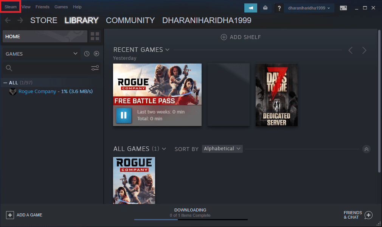Screen dimensions: 382x227
Task: Open the play state filter icon
Action: click(x=96, y=53)
